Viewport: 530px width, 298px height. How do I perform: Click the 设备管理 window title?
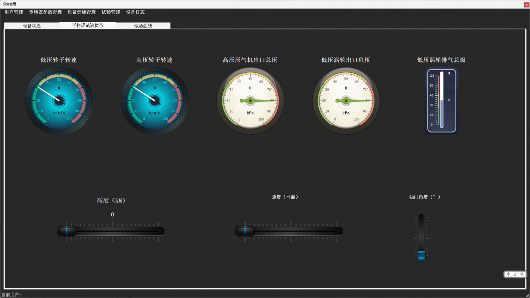[x=9, y=4]
